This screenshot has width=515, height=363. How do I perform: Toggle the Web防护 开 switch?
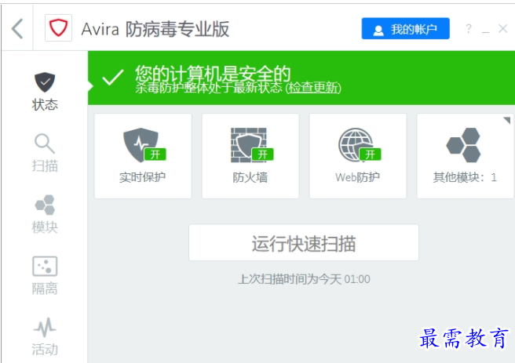tap(371, 154)
